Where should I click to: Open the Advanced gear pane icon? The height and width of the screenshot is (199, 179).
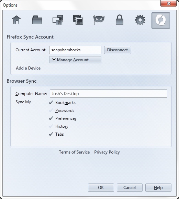(x=140, y=20)
